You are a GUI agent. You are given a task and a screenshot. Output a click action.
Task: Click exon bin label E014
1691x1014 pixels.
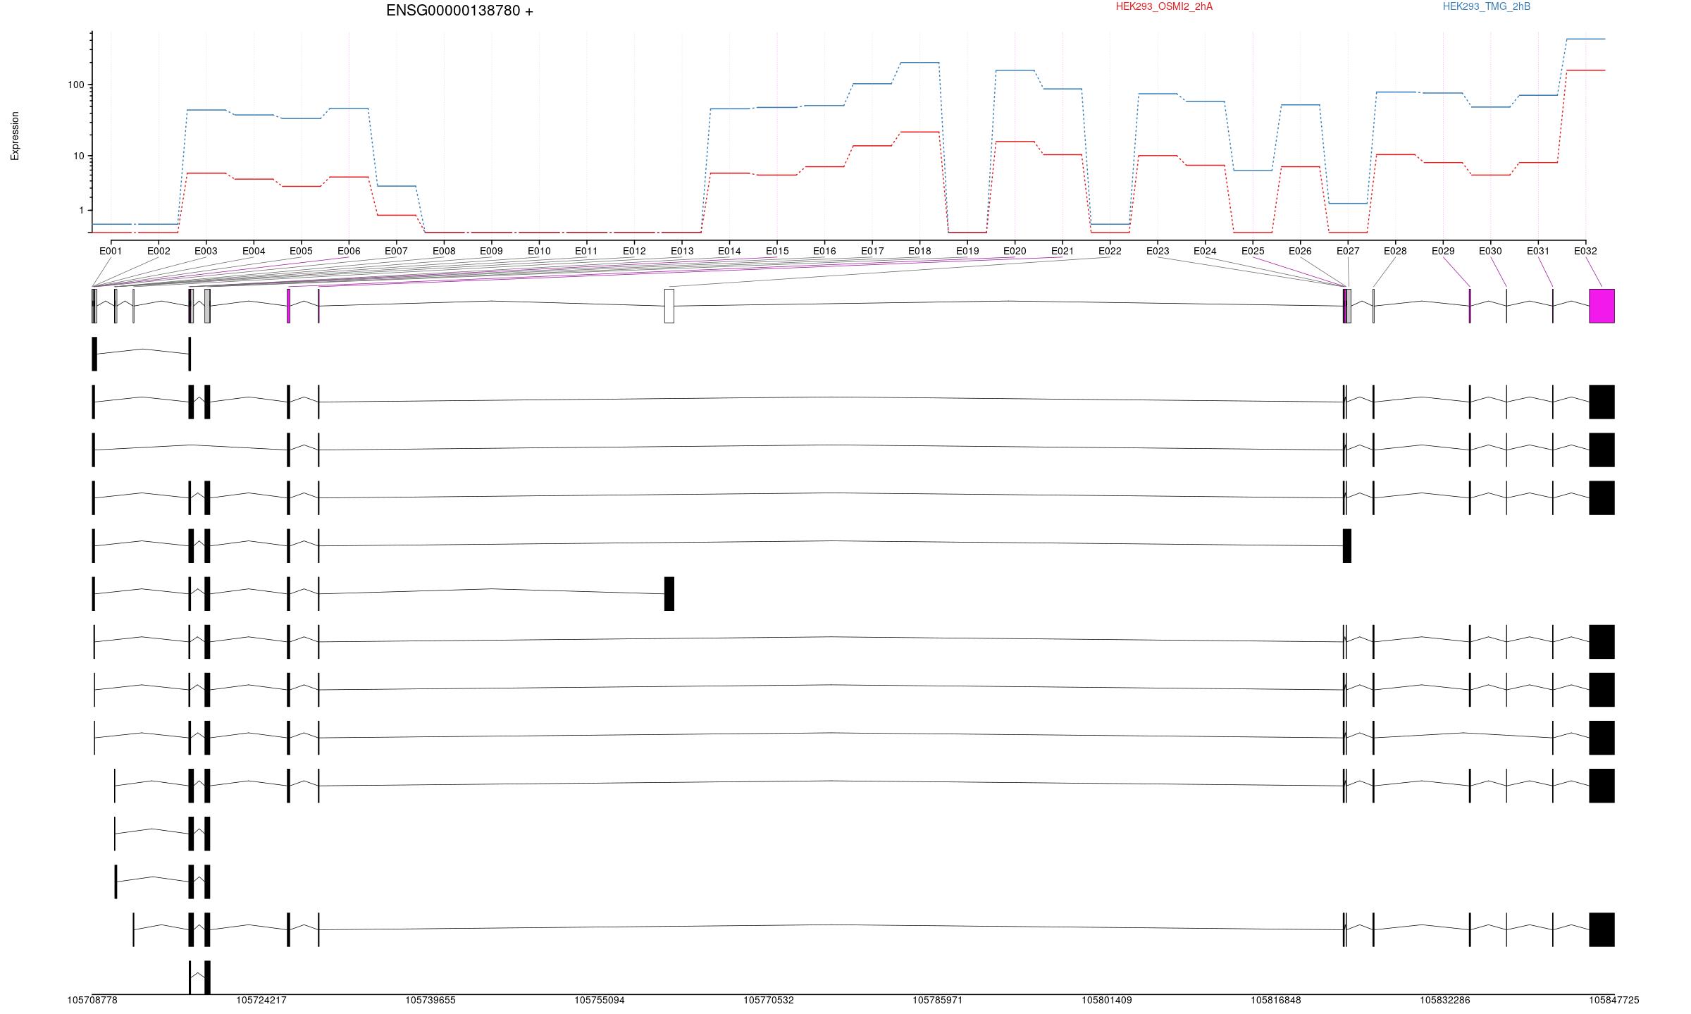[729, 251]
